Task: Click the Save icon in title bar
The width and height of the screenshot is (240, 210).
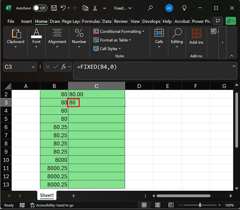Action: pyautogui.click(x=54, y=8)
